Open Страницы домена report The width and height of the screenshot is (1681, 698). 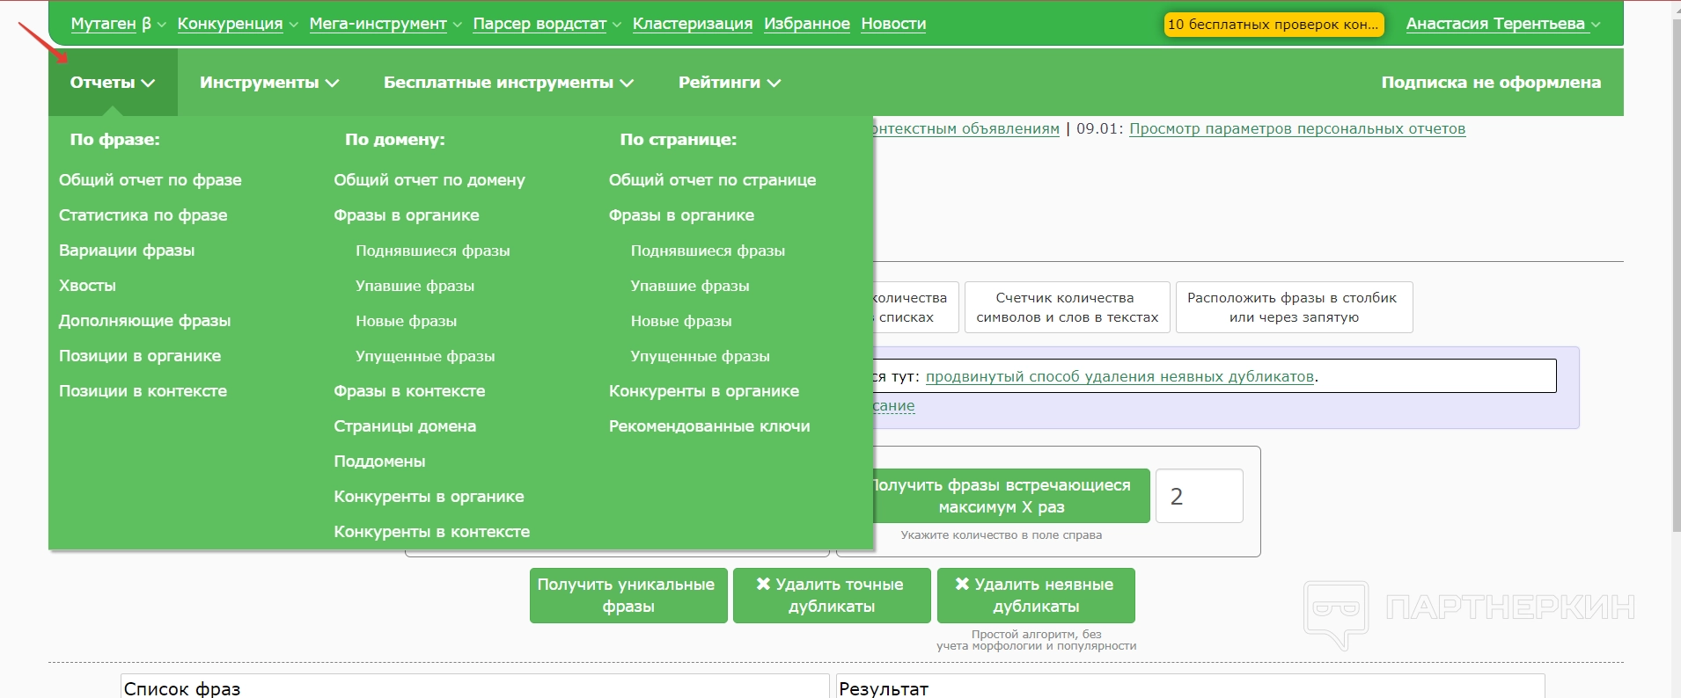pyautogui.click(x=405, y=426)
